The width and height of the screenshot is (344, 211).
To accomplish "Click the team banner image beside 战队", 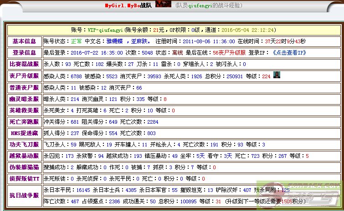I will (164, 4).
